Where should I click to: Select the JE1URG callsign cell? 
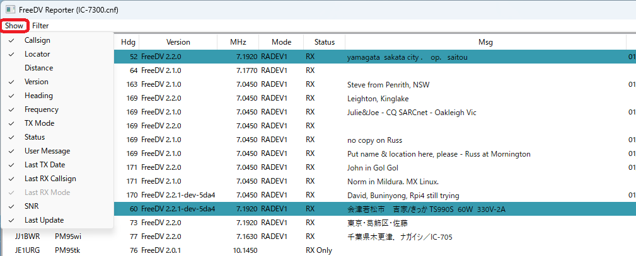click(28, 251)
